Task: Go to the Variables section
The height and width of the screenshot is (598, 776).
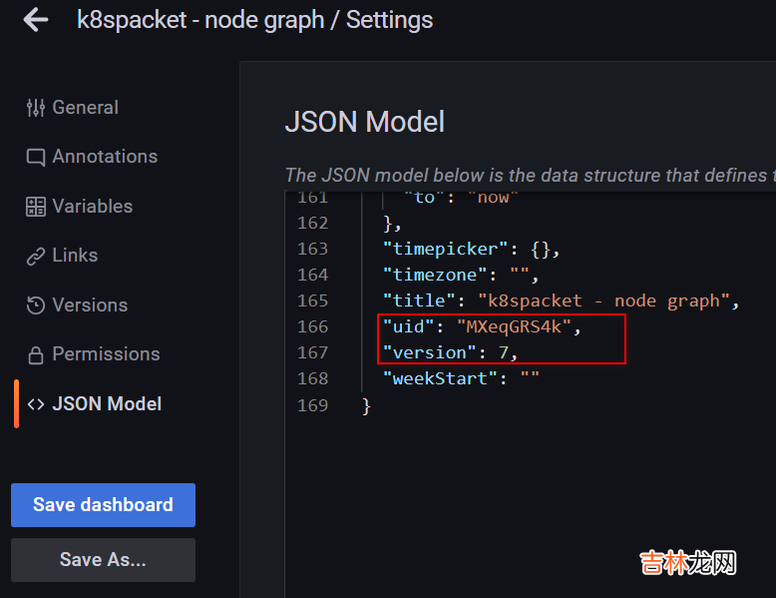Action: pos(93,207)
